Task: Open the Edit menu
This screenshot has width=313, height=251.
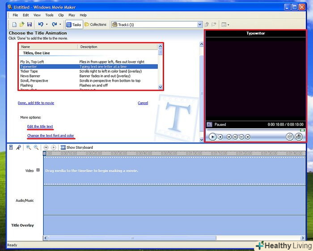Action: [x=25, y=15]
